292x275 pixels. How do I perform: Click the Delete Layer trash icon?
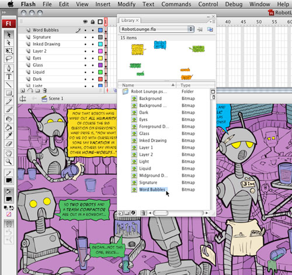[45, 91]
